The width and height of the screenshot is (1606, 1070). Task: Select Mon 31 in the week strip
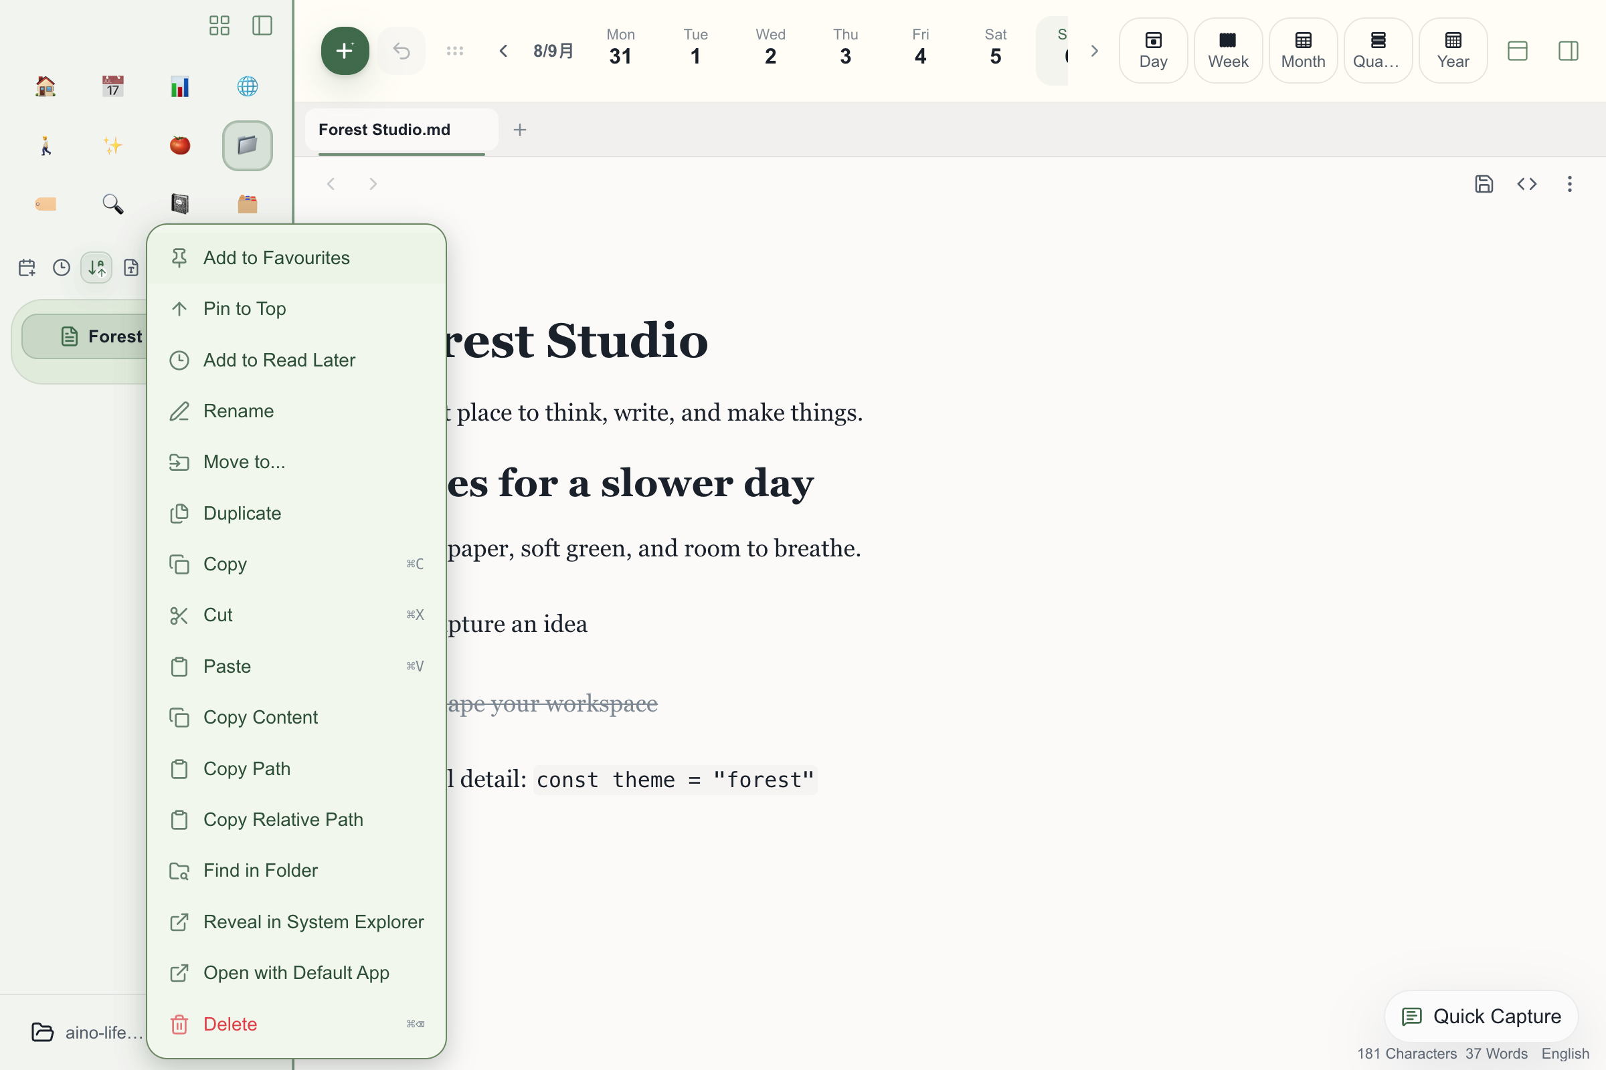coord(621,47)
